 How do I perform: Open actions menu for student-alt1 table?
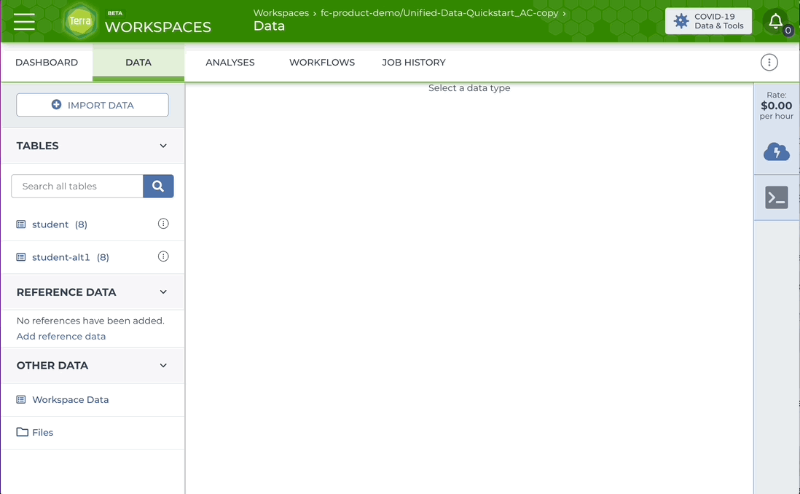[x=163, y=256]
